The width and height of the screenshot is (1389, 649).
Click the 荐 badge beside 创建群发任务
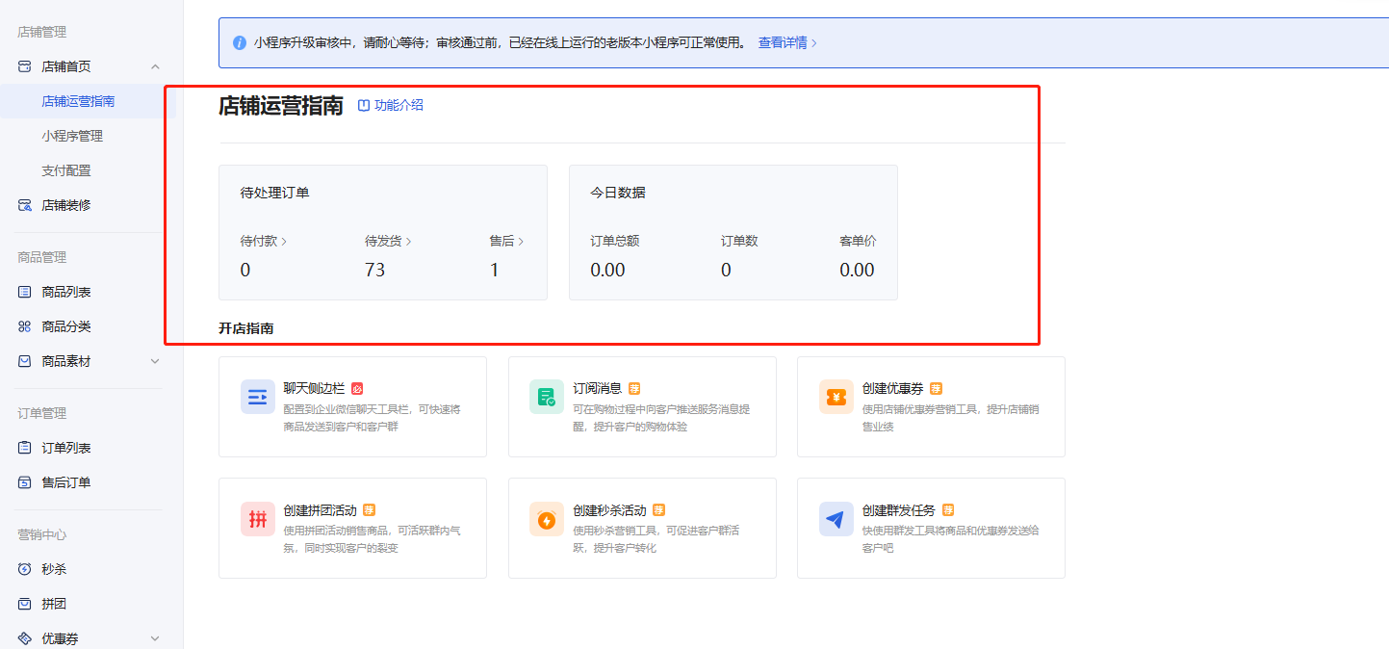[x=948, y=510]
